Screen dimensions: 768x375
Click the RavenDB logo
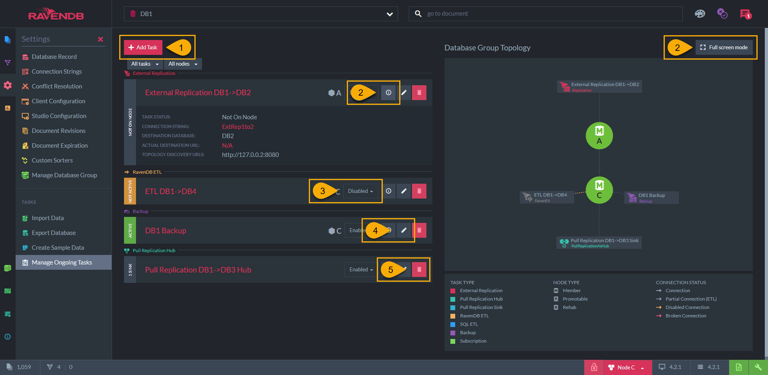click(x=56, y=14)
